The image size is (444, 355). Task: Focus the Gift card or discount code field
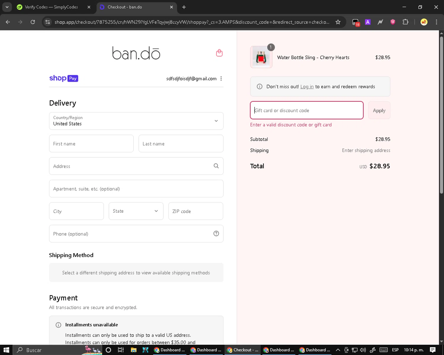(307, 110)
